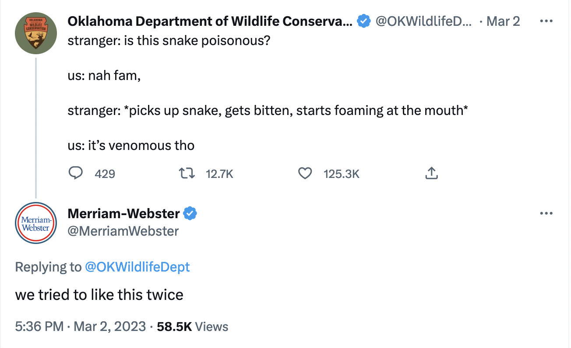Viewport: 571px width, 348px height.
Task: Click the Merriam-Webster display name
Action: (123, 214)
